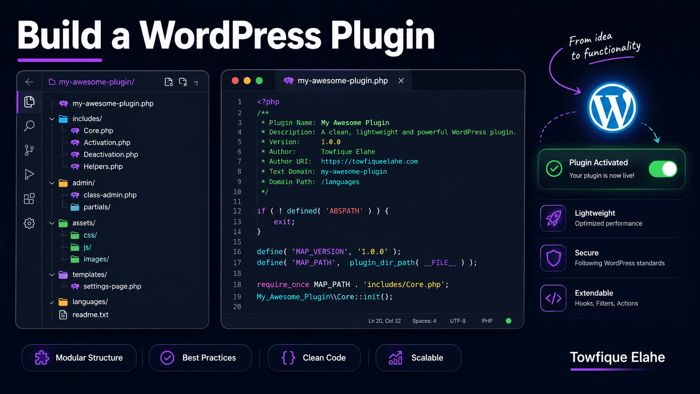Viewport: 700px width, 394px height.
Task: Open readme.txt in the file tree
Action: click(90, 314)
